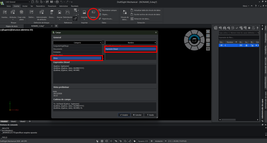Open Vínculo de datos tool
Image resolution: width=267 pixels, height=143 pixels.
pos(125,15)
